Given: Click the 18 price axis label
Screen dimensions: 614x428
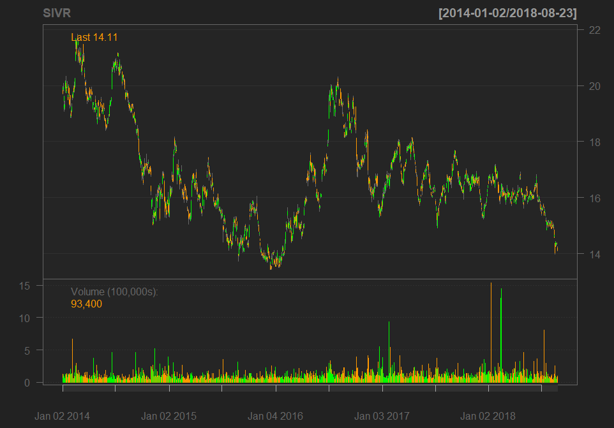Looking at the screenshot, I should [x=594, y=142].
